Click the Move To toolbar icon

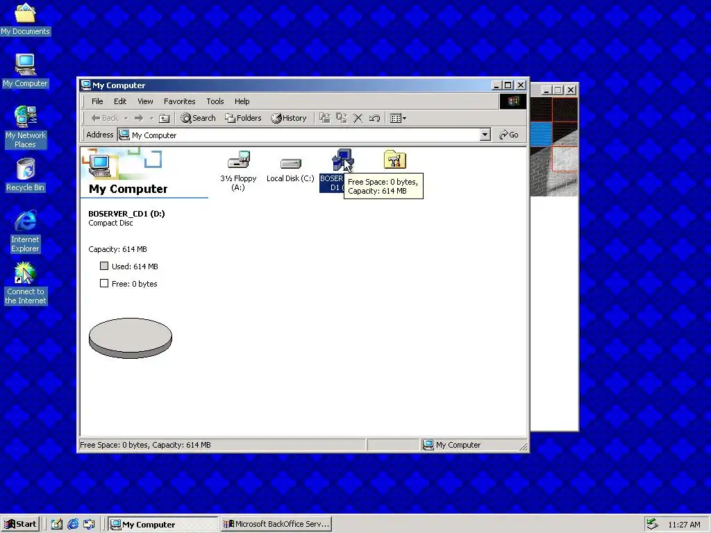[x=325, y=118]
